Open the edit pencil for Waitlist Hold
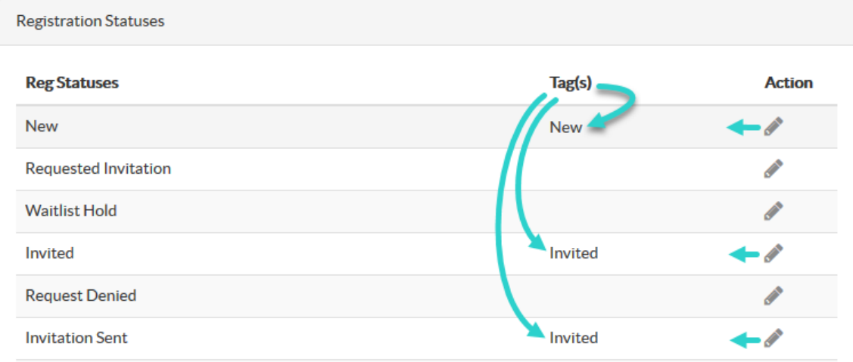Screen dimensions: 853x362 click(x=774, y=212)
